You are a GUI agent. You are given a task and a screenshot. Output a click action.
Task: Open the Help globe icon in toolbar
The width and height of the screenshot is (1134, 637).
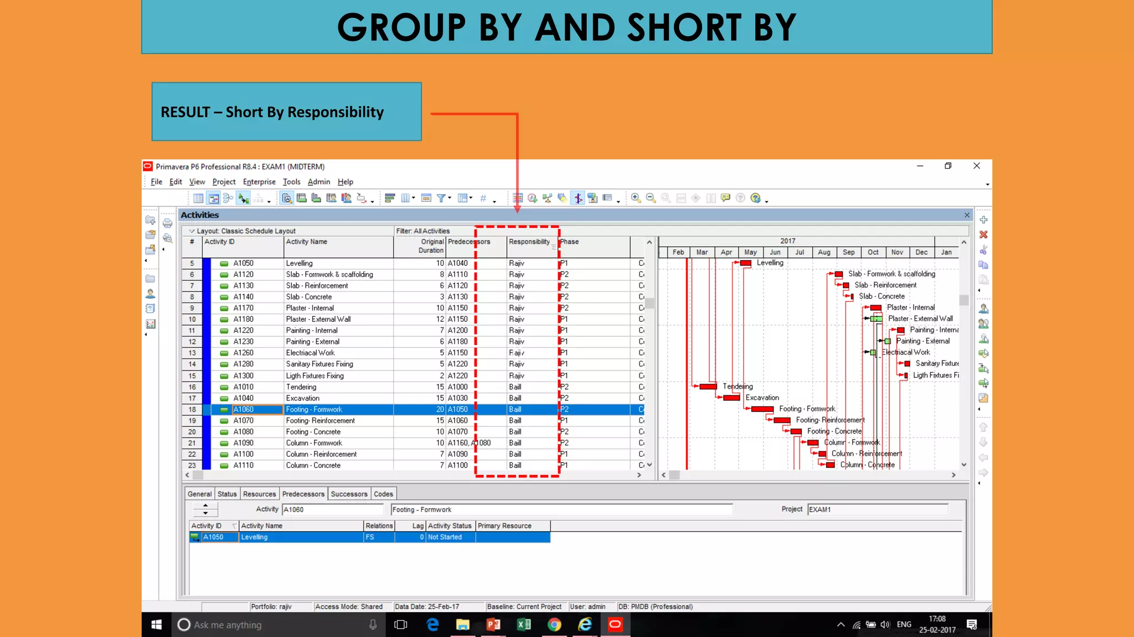(755, 198)
